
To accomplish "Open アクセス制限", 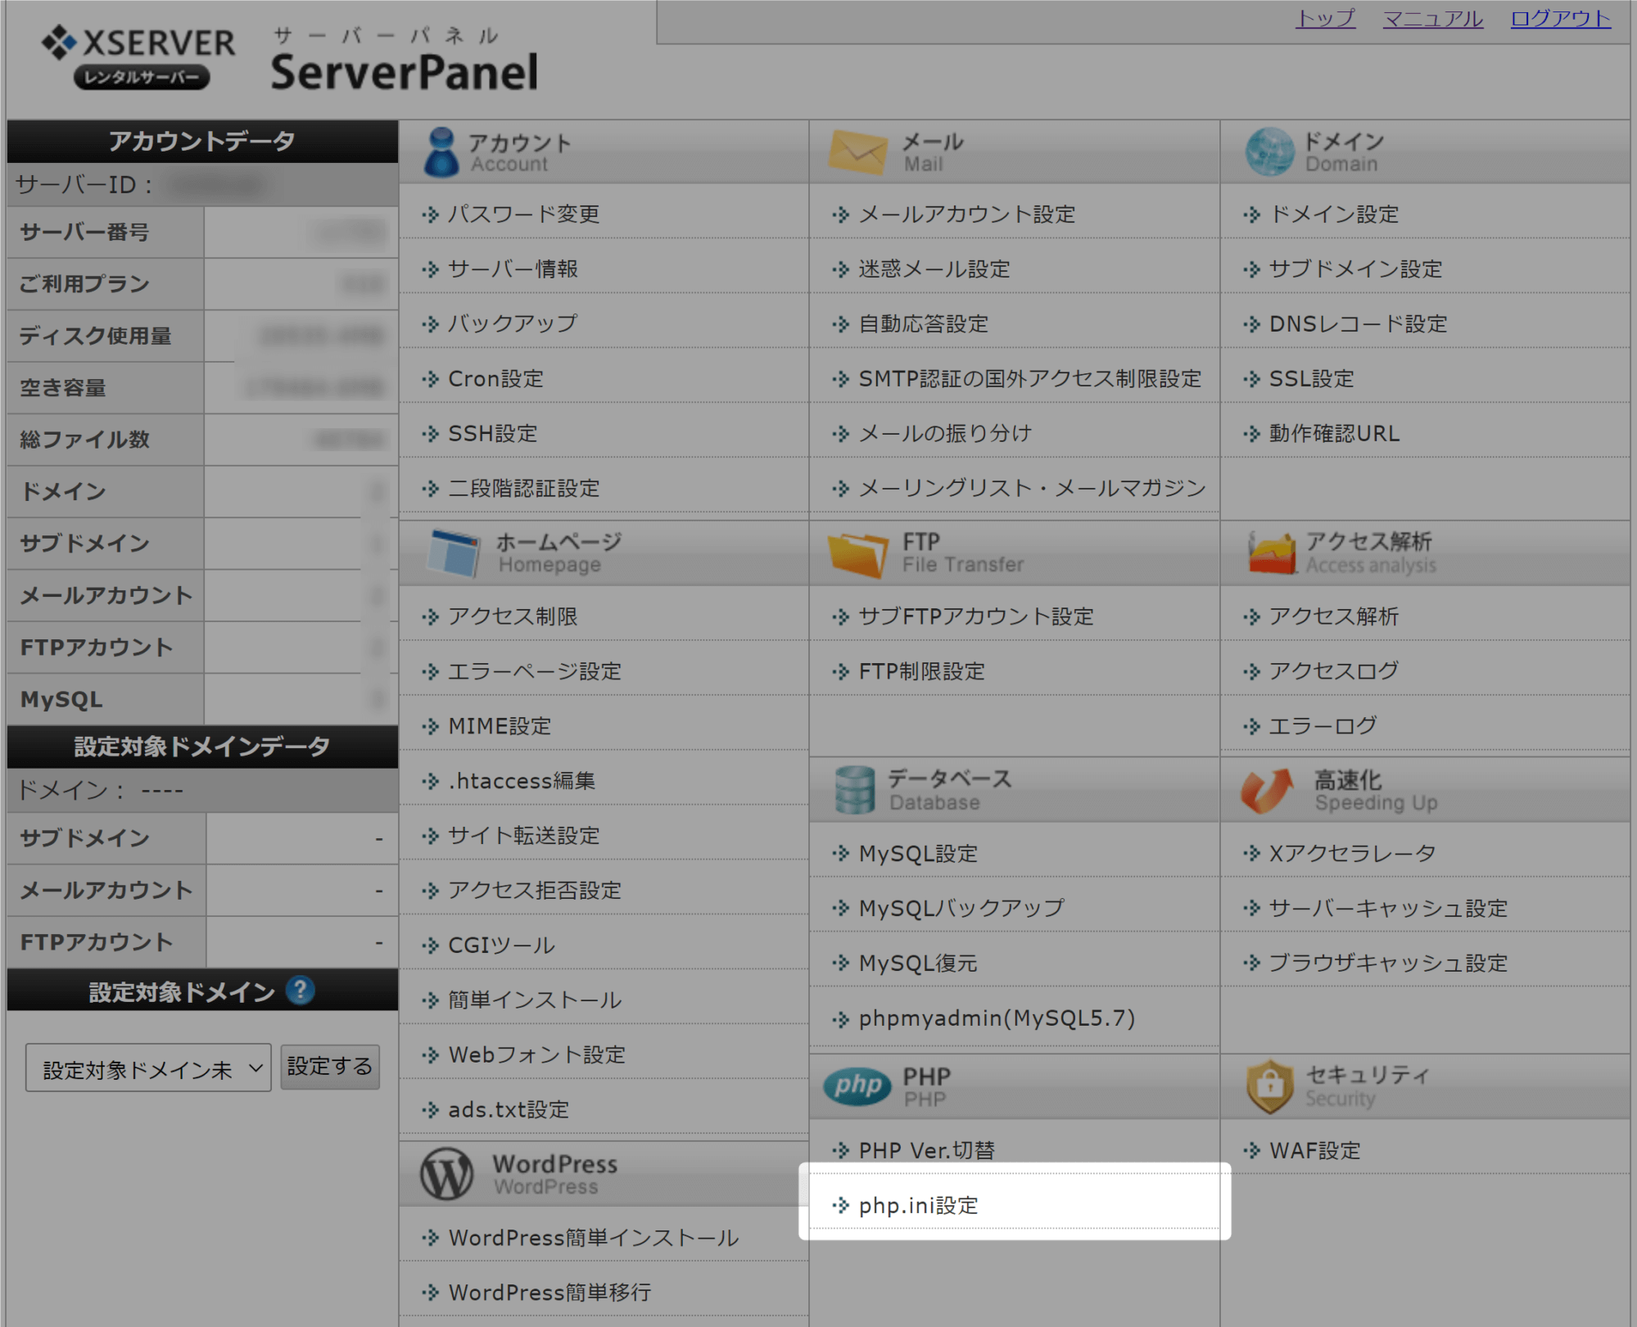I will [x=513, y=616].
